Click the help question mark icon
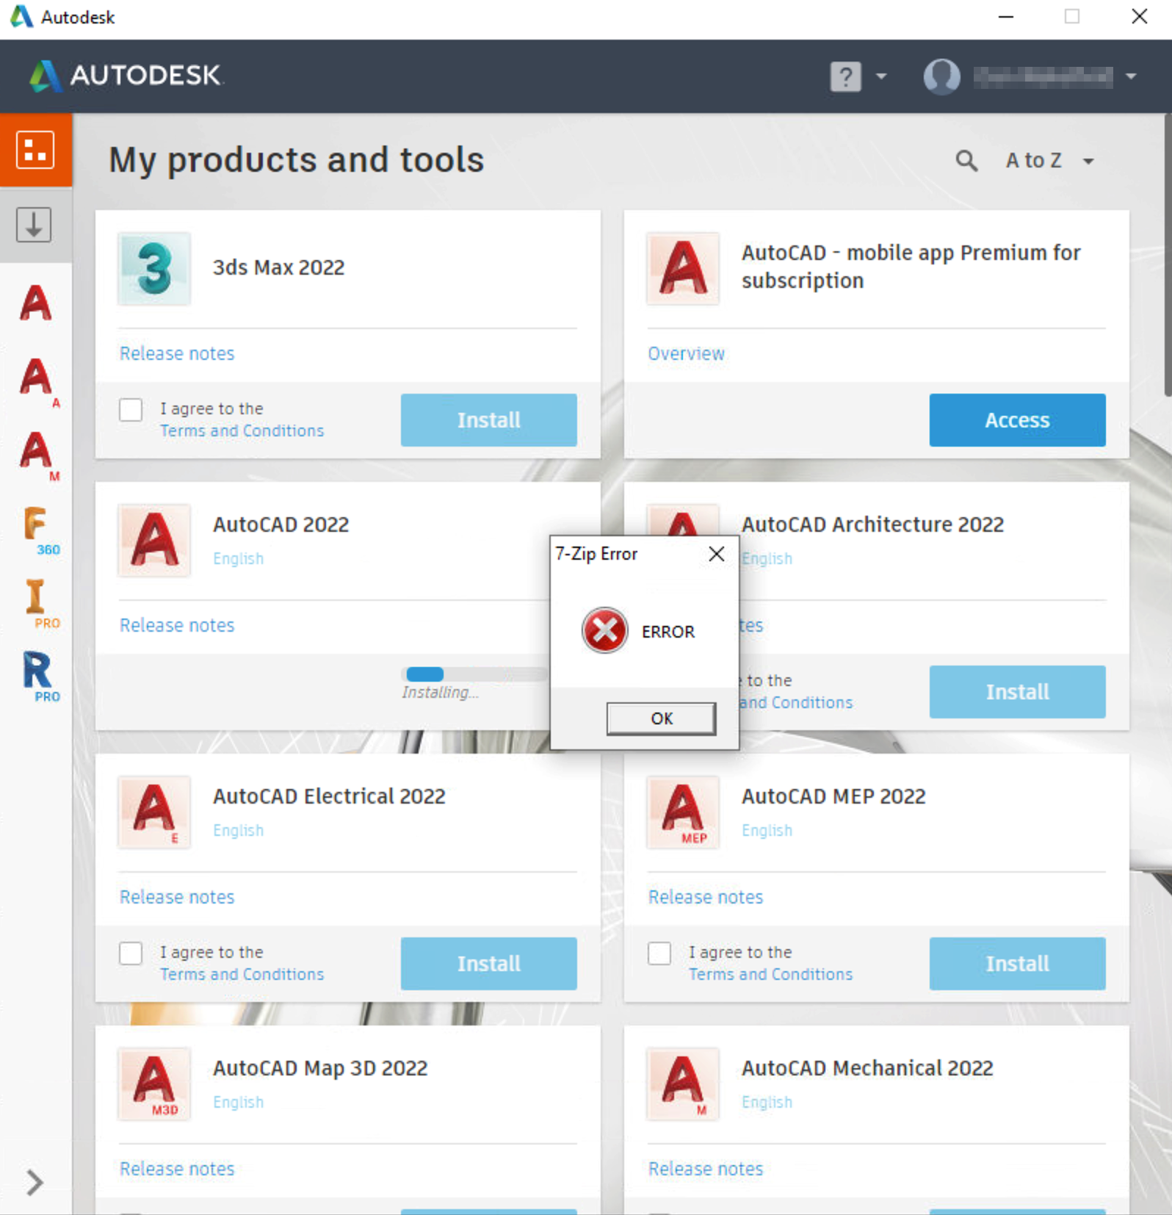Viewport: 1172px width, 1215px height. (845, 76)
